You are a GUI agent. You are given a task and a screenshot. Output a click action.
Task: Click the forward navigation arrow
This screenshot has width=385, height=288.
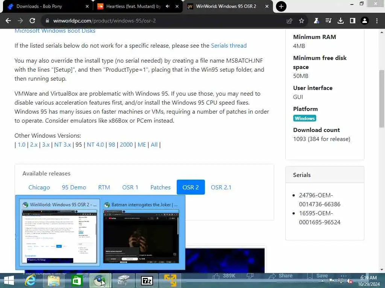click(20, 21)
